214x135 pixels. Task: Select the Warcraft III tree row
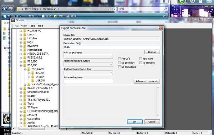[x=34, y=119]
